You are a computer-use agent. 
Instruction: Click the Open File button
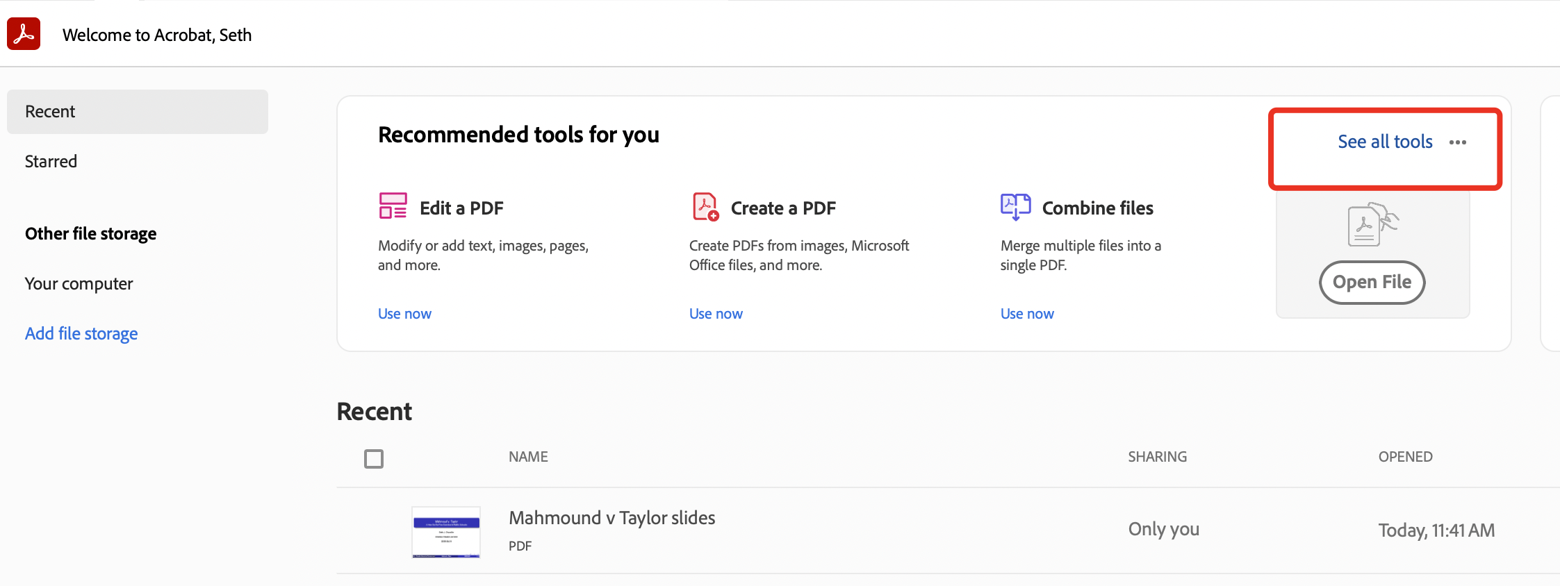coord(1372,282)
